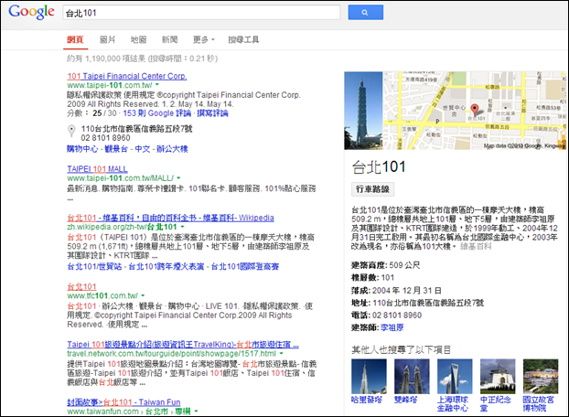
Task: Open the 國立故宮博物院 text link
Action: pos(538,404)
